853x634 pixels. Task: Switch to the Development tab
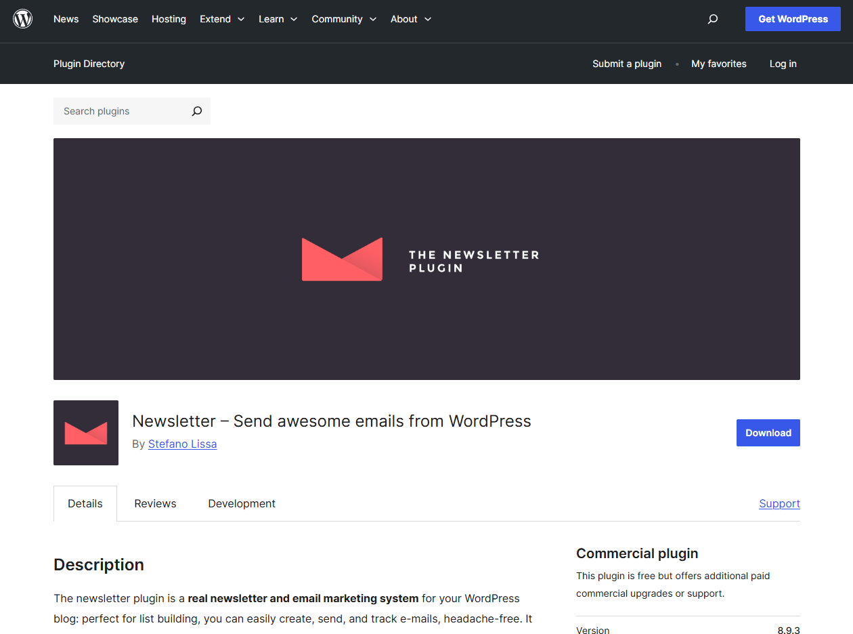(x=242, y=503)
